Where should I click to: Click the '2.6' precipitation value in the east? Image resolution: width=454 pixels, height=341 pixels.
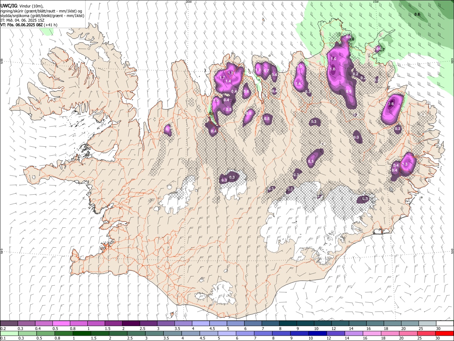(391, 104)
